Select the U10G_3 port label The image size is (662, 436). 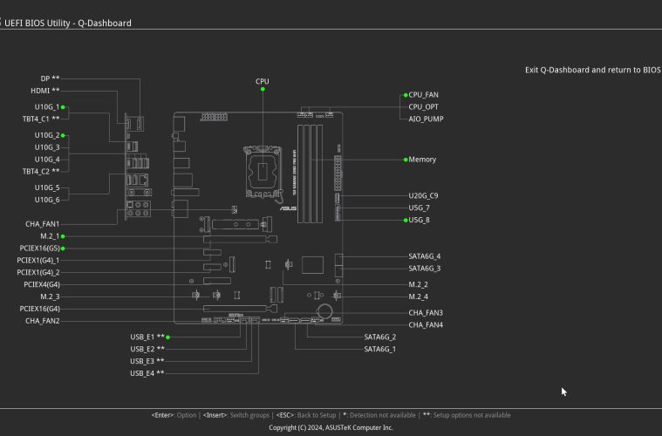(x=47, y=147)
